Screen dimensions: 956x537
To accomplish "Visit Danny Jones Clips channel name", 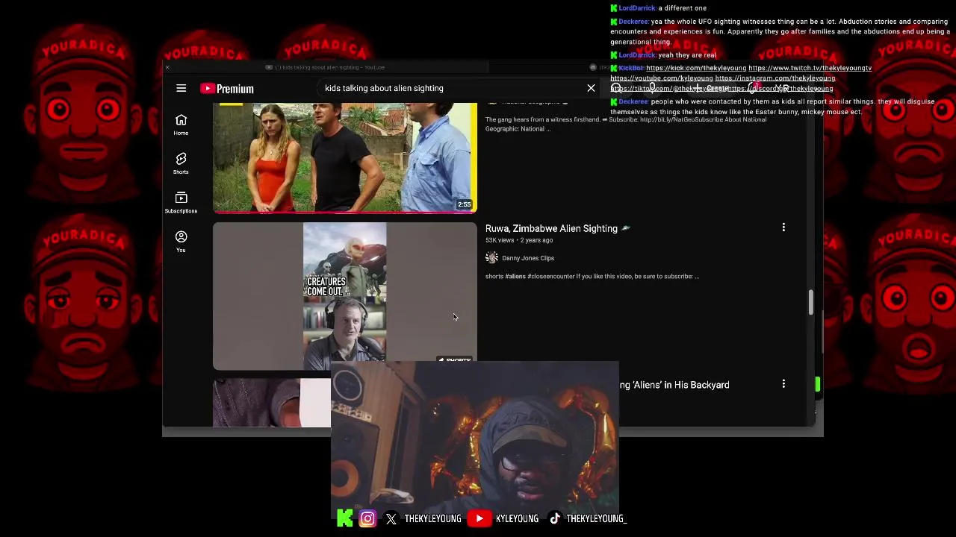I will coord(528,258).
